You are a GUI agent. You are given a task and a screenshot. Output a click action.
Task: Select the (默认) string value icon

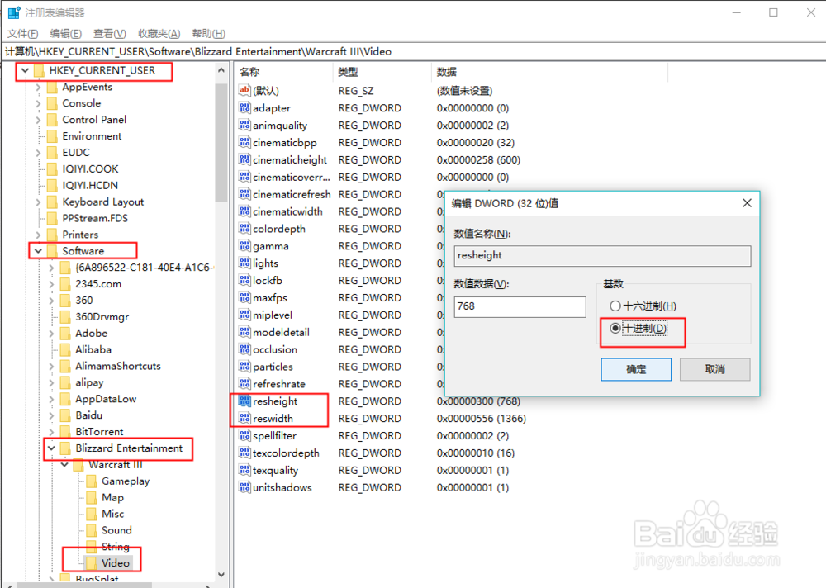tap(244, 91)
